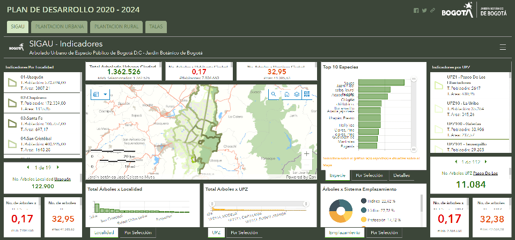The height and width of the screenshot is (240, 515).
Task: Click the top bar in Top 10 Especies chart
Action: tap(381, 82)
